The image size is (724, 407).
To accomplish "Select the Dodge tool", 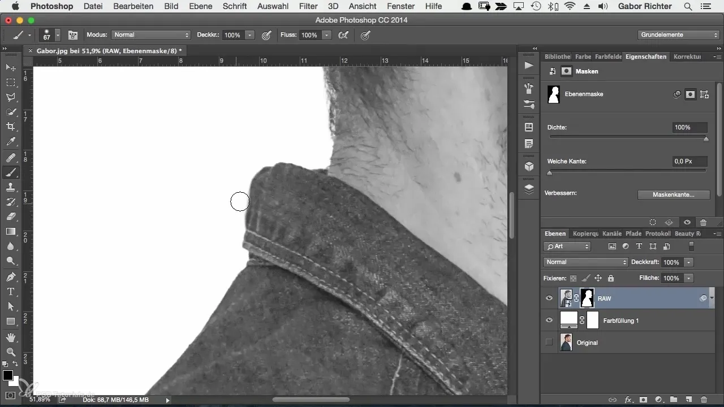I will [x=10, y=261].
